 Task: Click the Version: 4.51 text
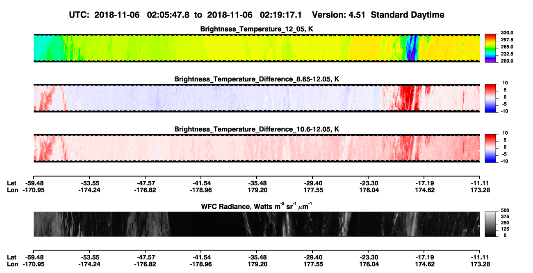coord(338,15)
